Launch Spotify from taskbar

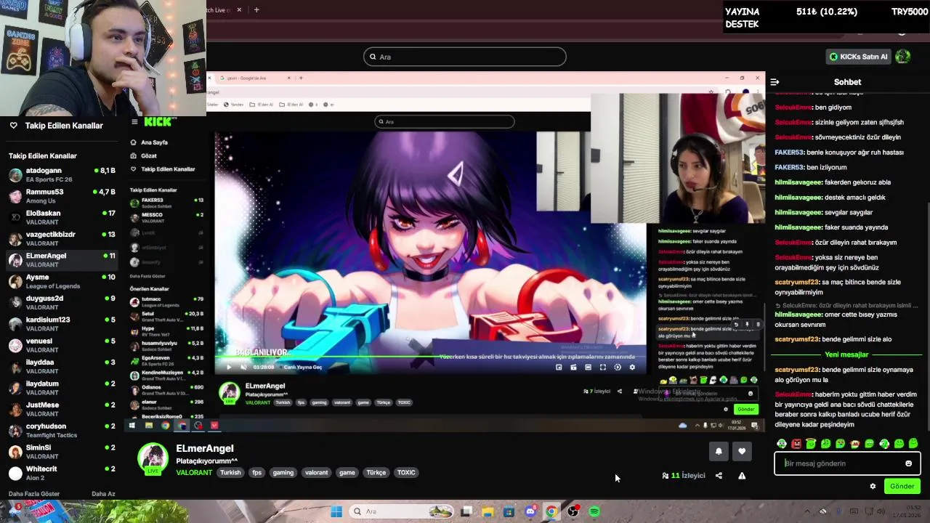click(x=594, y=511)
